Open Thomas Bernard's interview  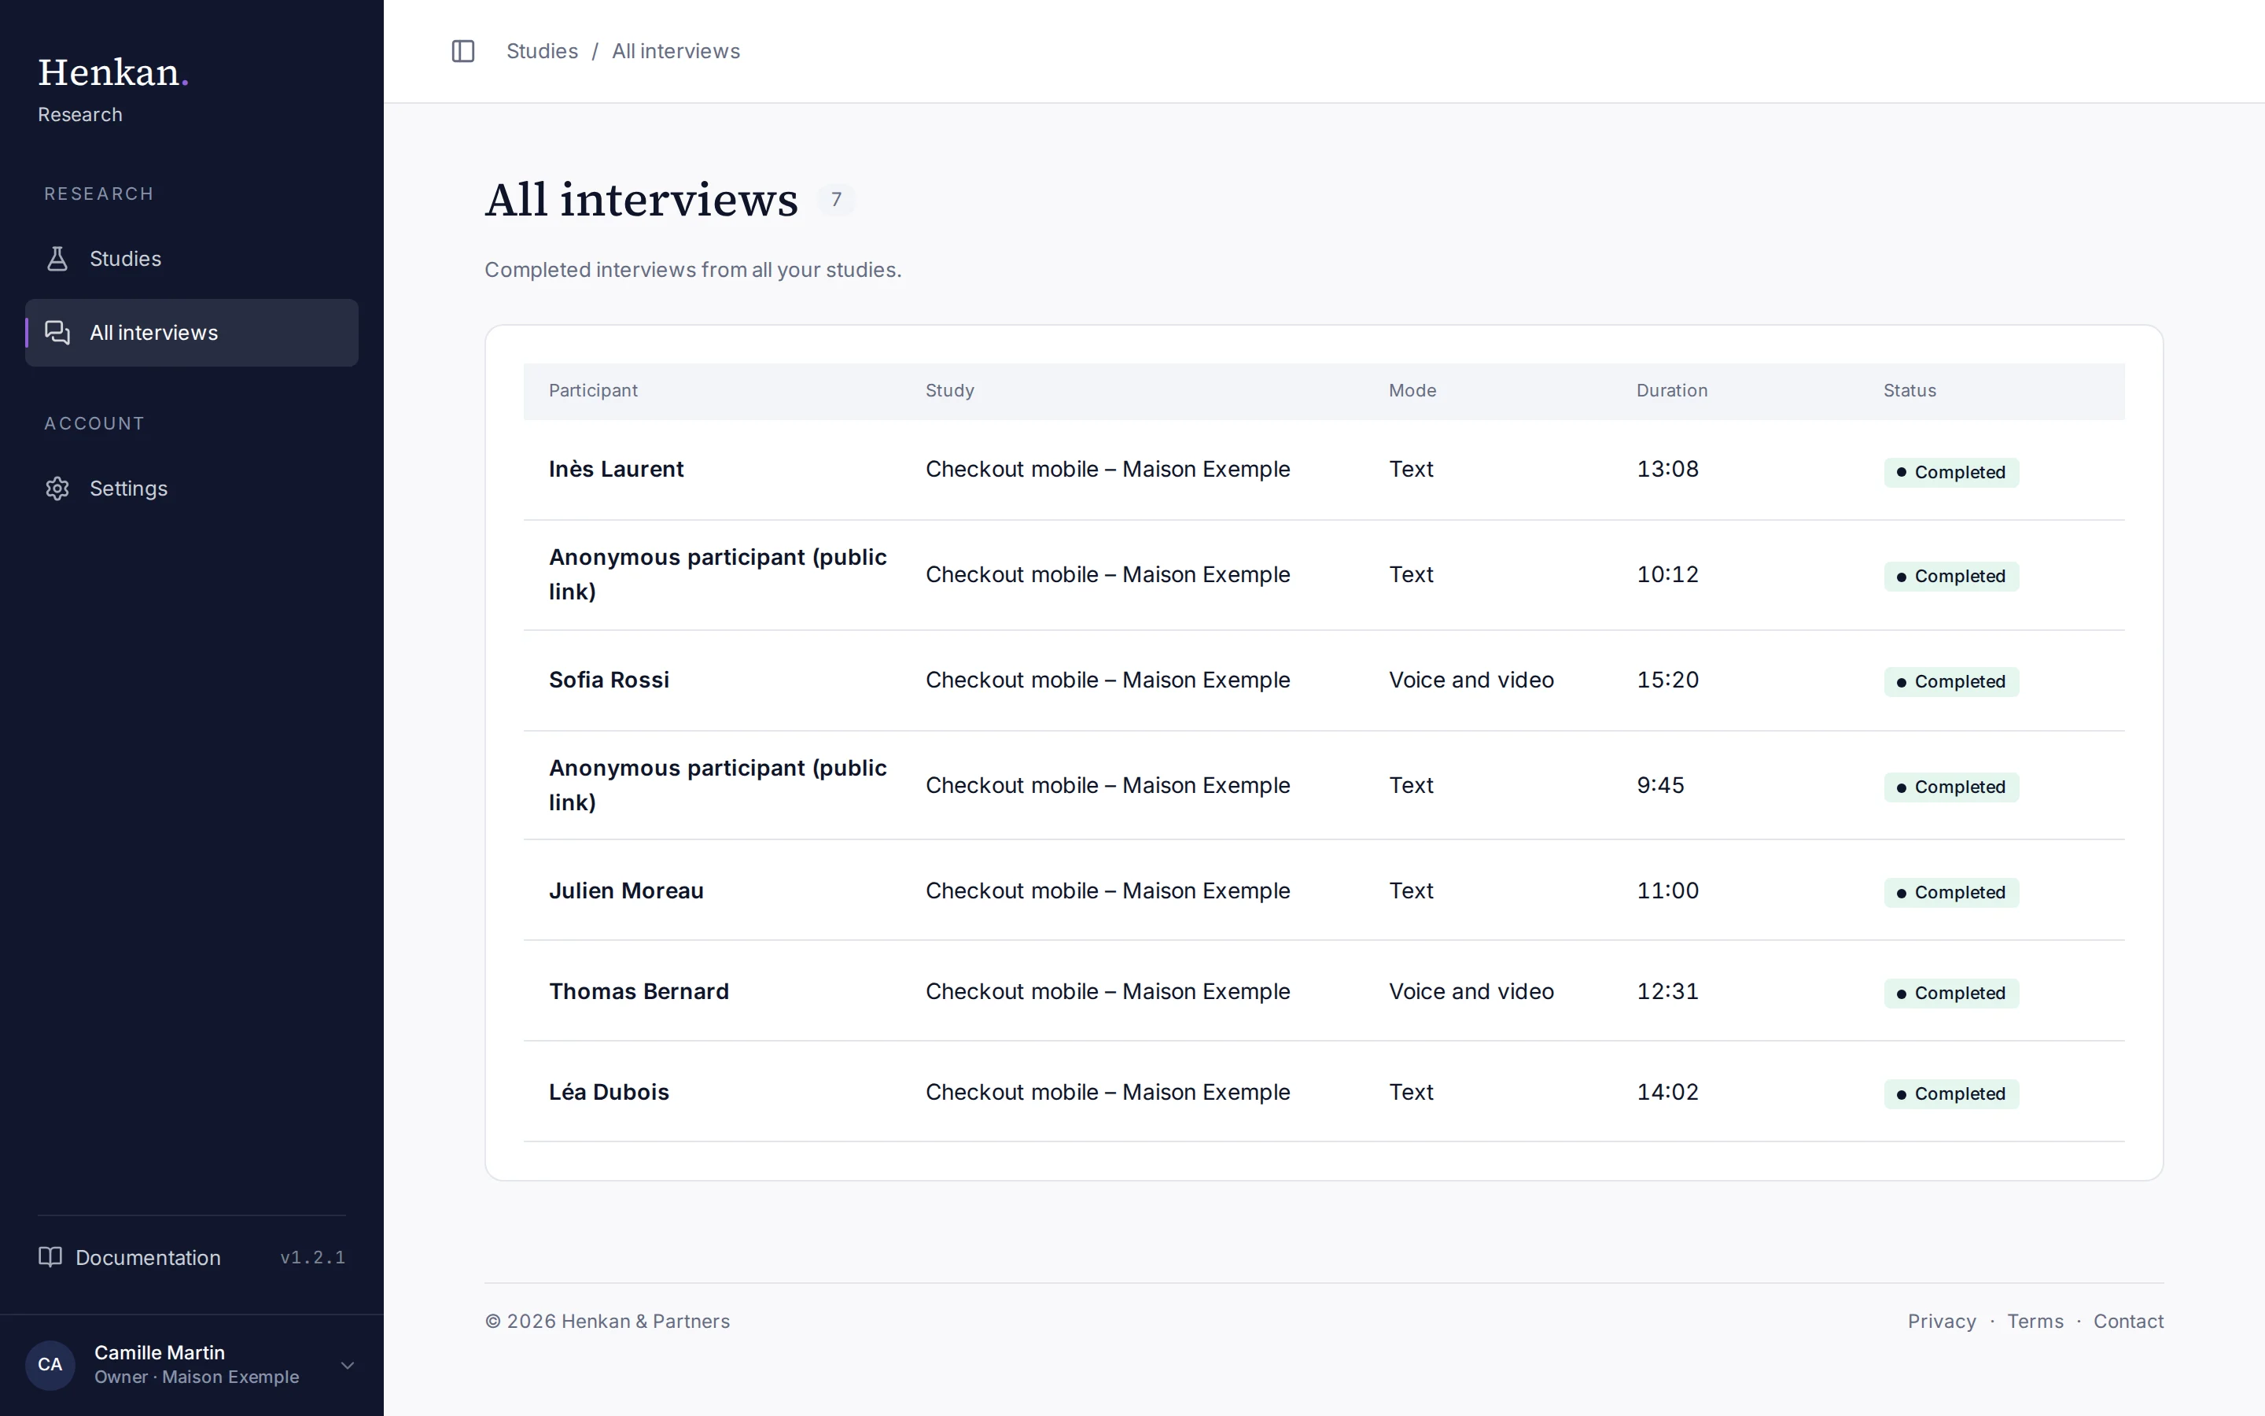(x=1324, y=992)
